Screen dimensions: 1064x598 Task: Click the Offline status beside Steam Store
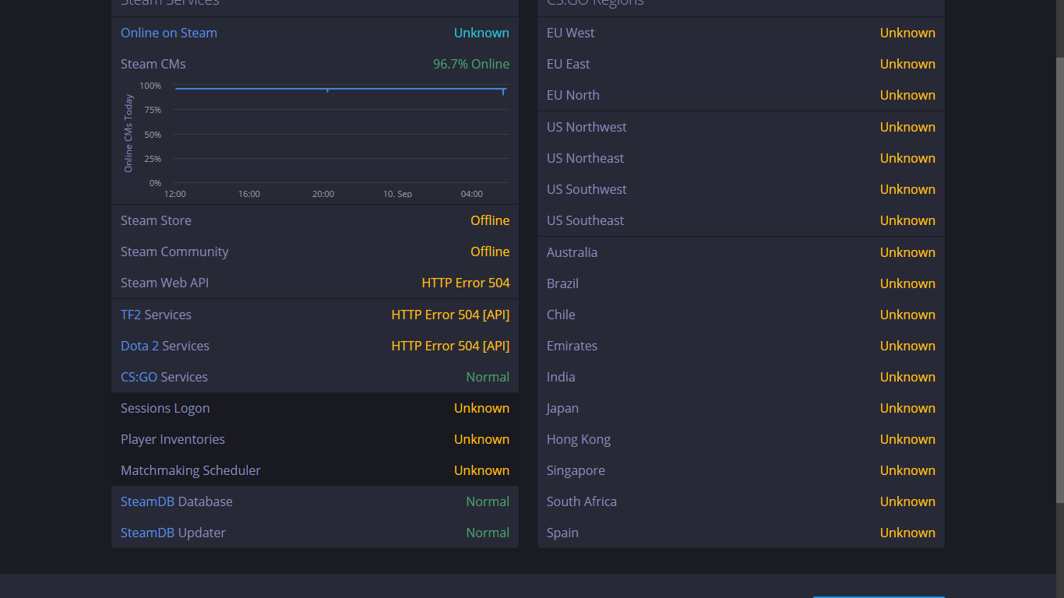click(490, 220)
